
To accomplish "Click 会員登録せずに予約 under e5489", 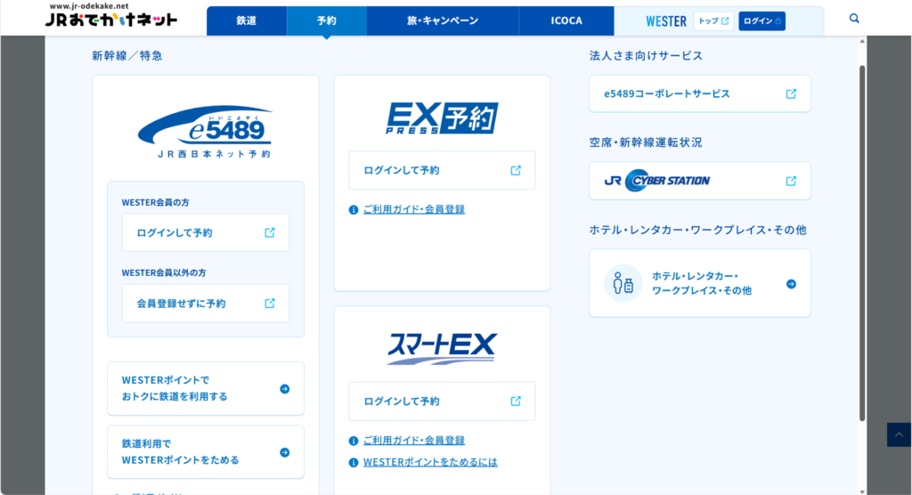I will pos(206,304).
